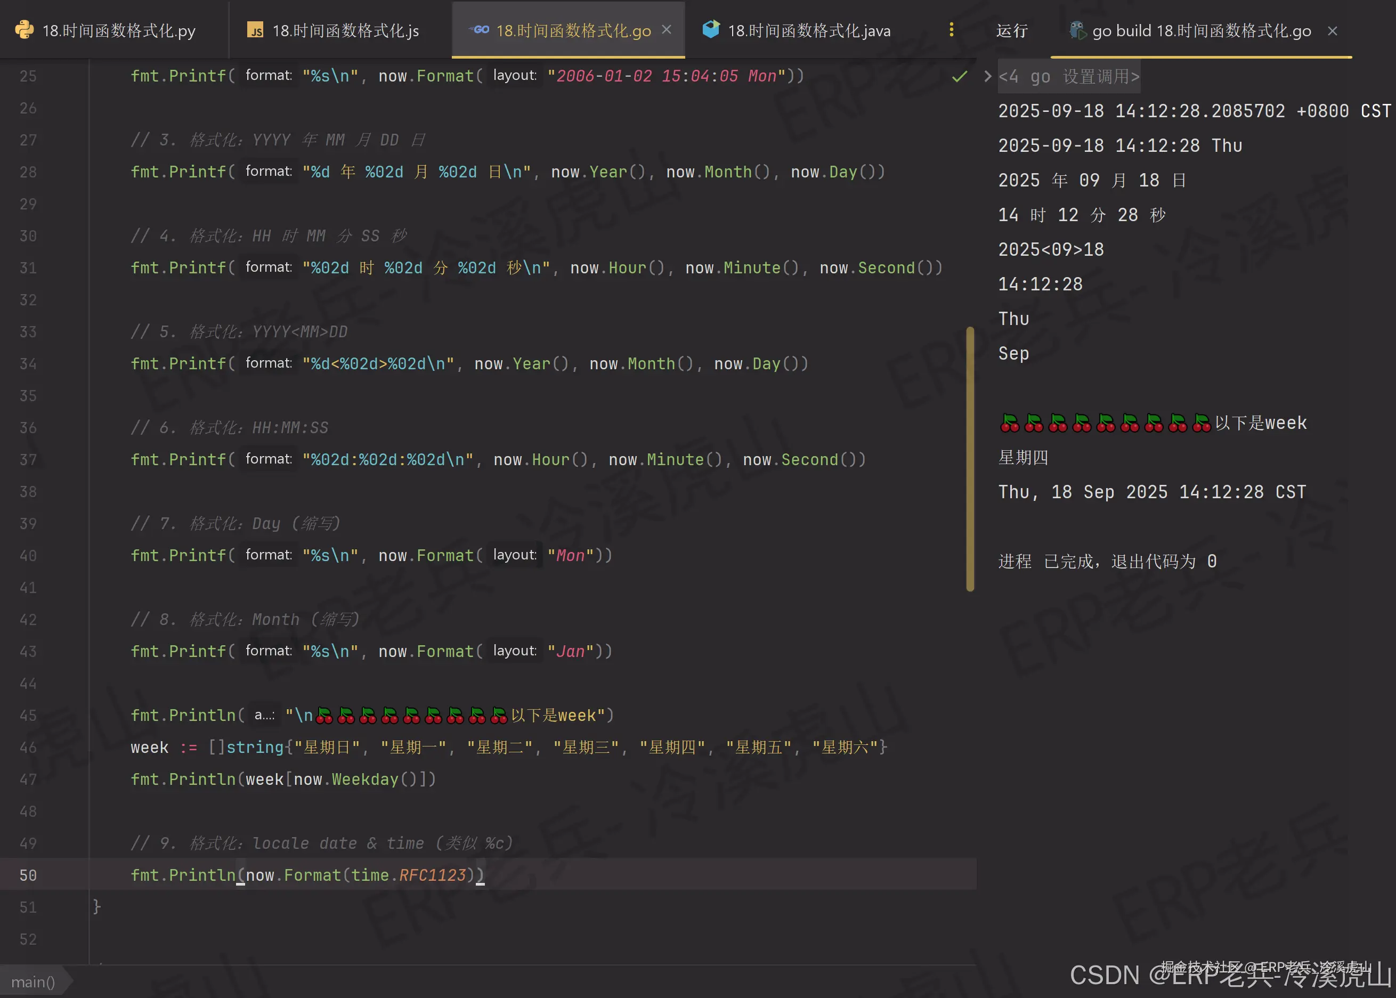The image size is (1396, 998).
Task: Click the Java file icon on fourth tab
Action: point(711,29)
